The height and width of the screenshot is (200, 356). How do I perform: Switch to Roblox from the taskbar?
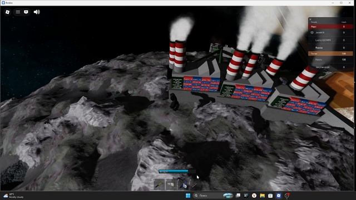(279, 196)
